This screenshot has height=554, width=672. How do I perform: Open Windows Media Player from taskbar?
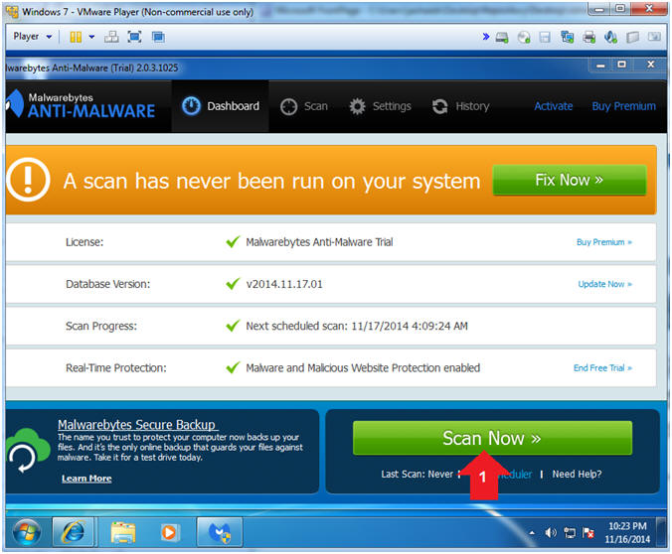coord(169,532)
